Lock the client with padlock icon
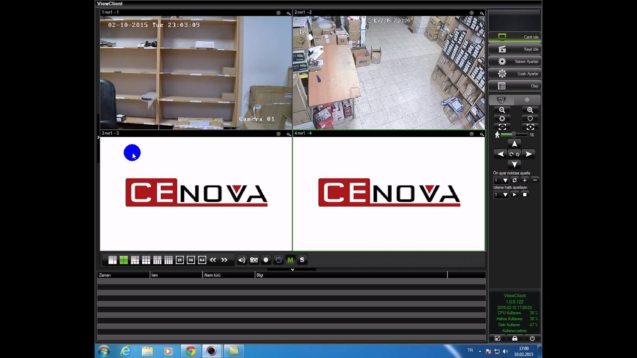 click(x=515, y=338)
